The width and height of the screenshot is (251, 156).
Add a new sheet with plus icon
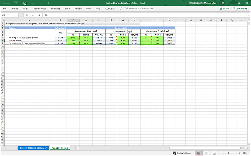coord(77,148)
